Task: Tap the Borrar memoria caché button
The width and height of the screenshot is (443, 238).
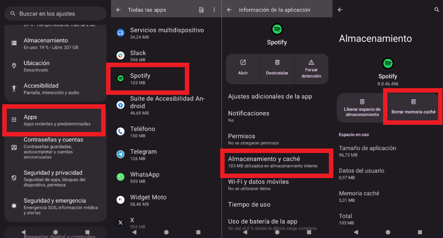Action: 413,107
